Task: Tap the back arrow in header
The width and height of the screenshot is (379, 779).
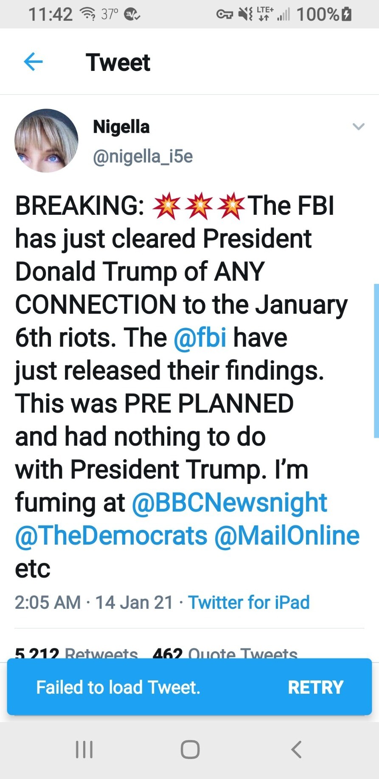Action: 33,62
